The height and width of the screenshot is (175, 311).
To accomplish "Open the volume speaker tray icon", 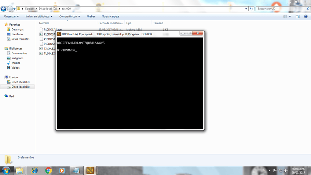I will pyautogui.click(x=286, y=171).
